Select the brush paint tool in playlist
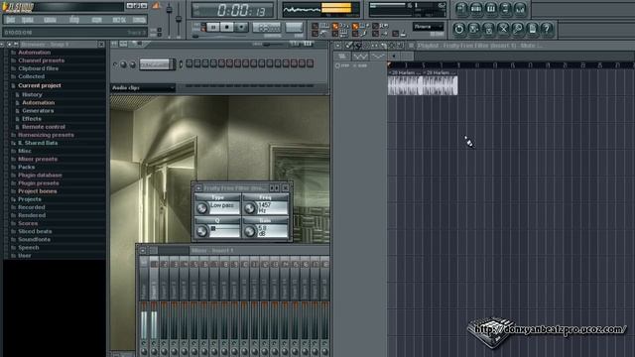 [x=357, y=46]
